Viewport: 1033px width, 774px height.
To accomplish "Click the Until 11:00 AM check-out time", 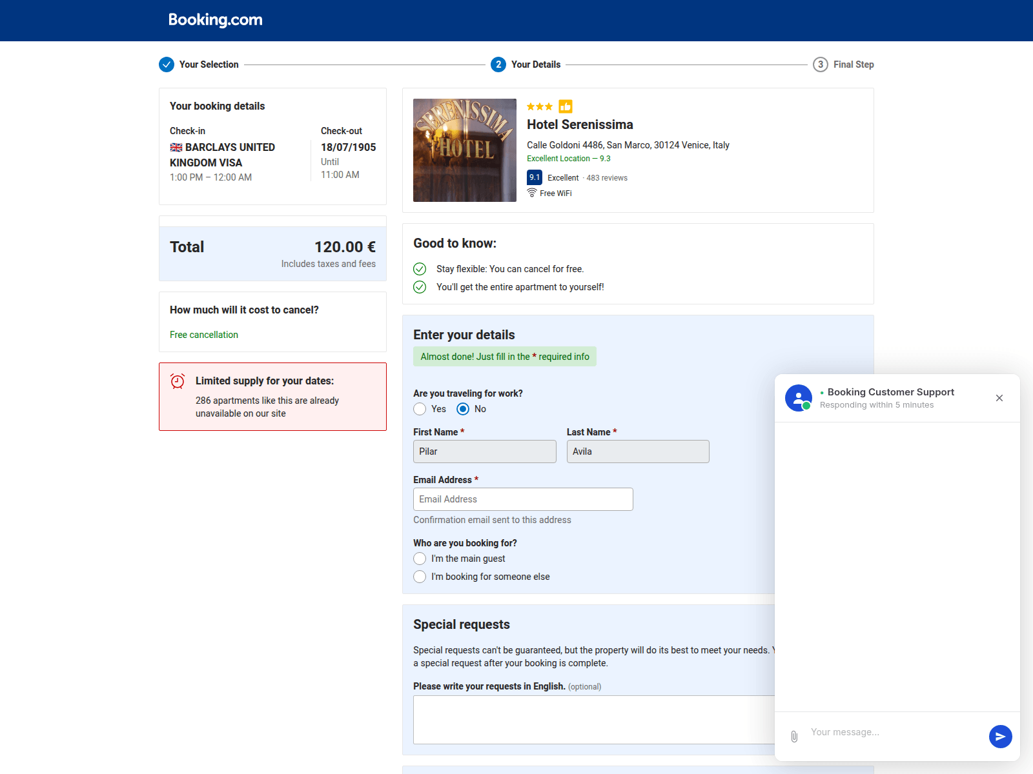I will click(x=340, y=168).
